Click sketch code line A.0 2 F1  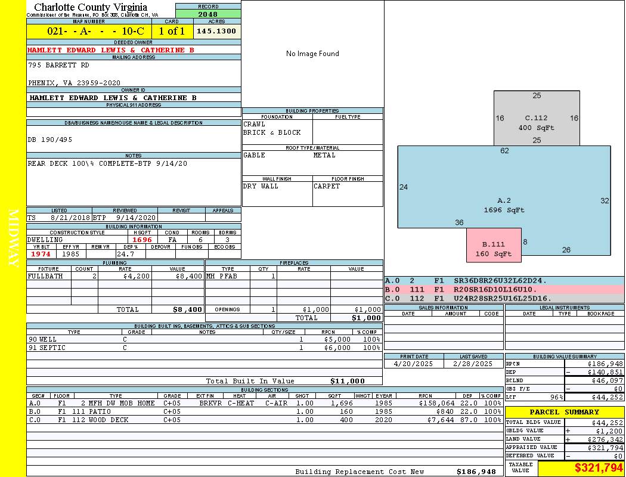[x=504, y=281]
